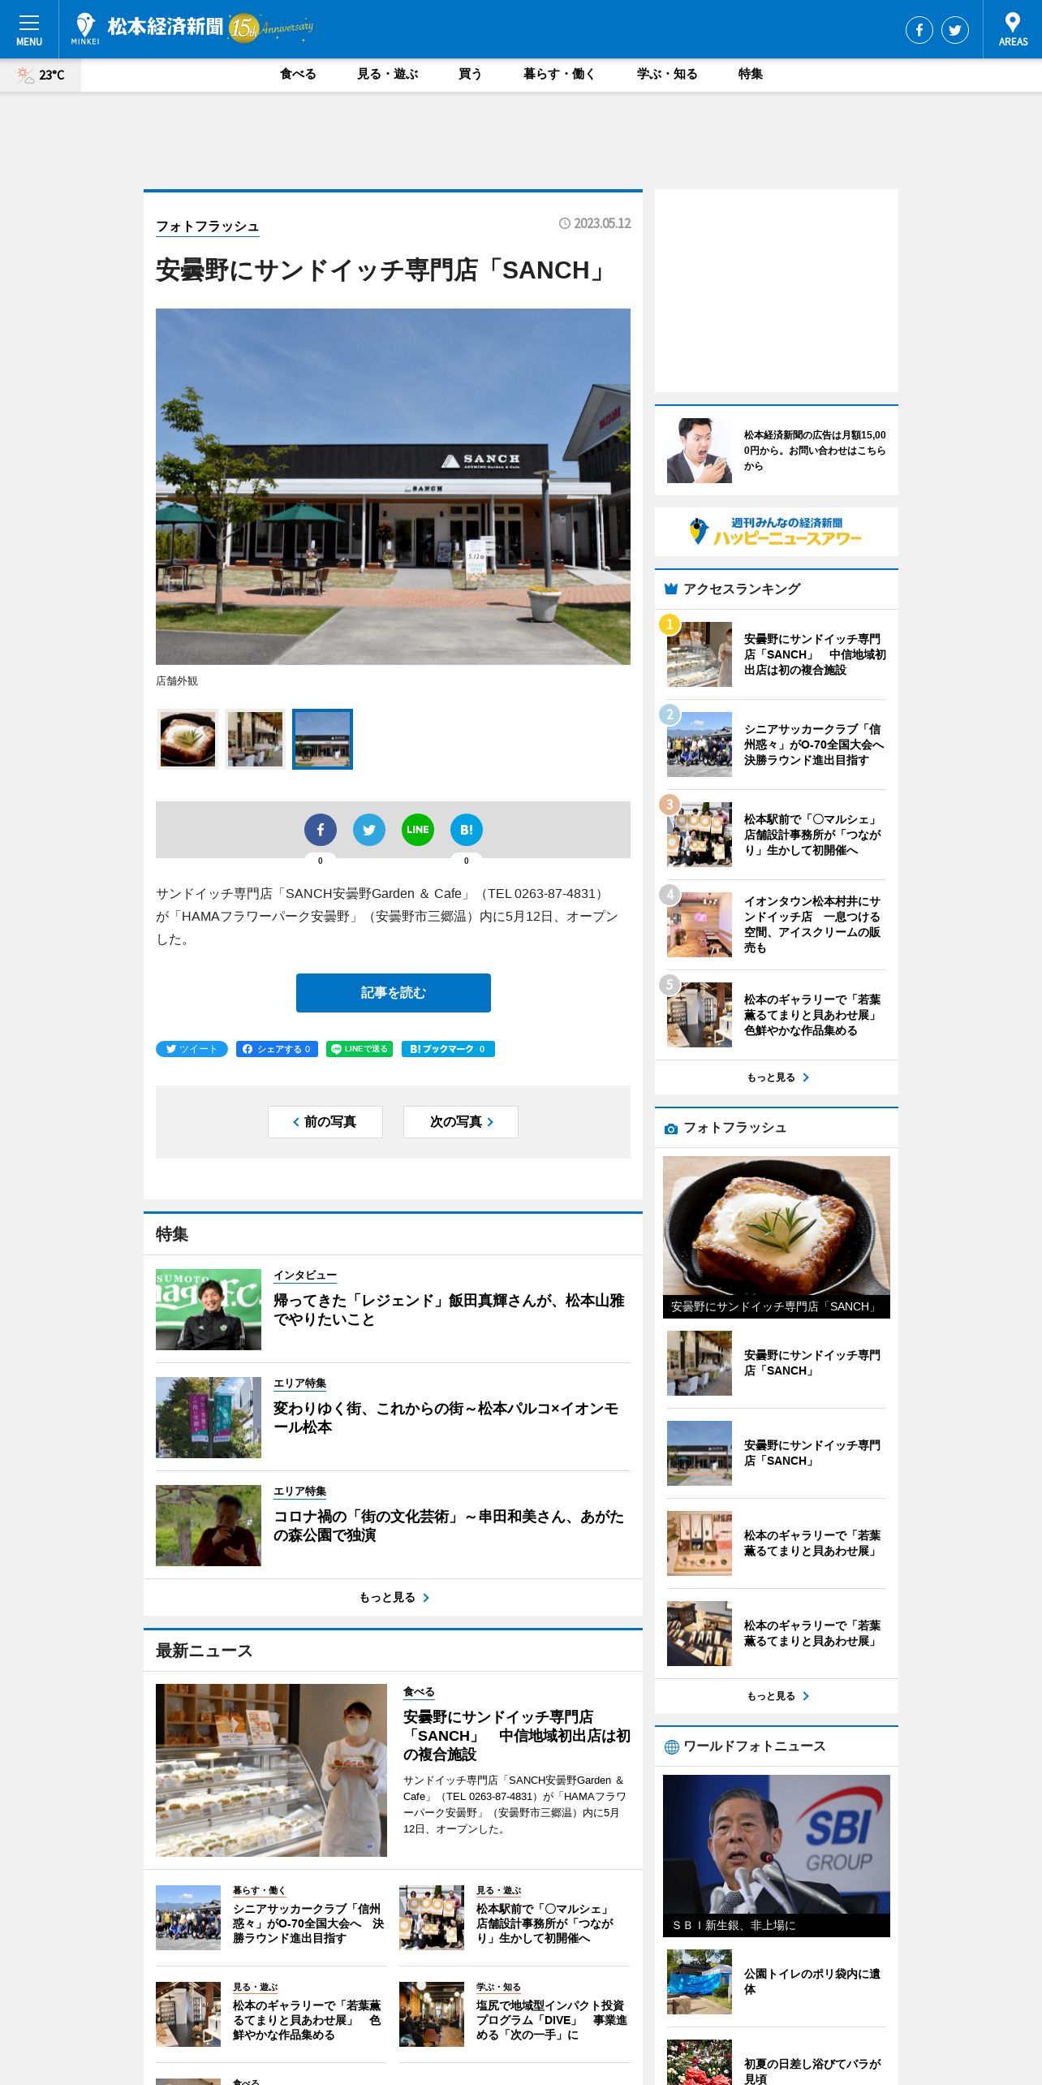The image size is (1042, 2085).
Task: Open the 食べる nav menu item
Action: click(x=298, y=74)
